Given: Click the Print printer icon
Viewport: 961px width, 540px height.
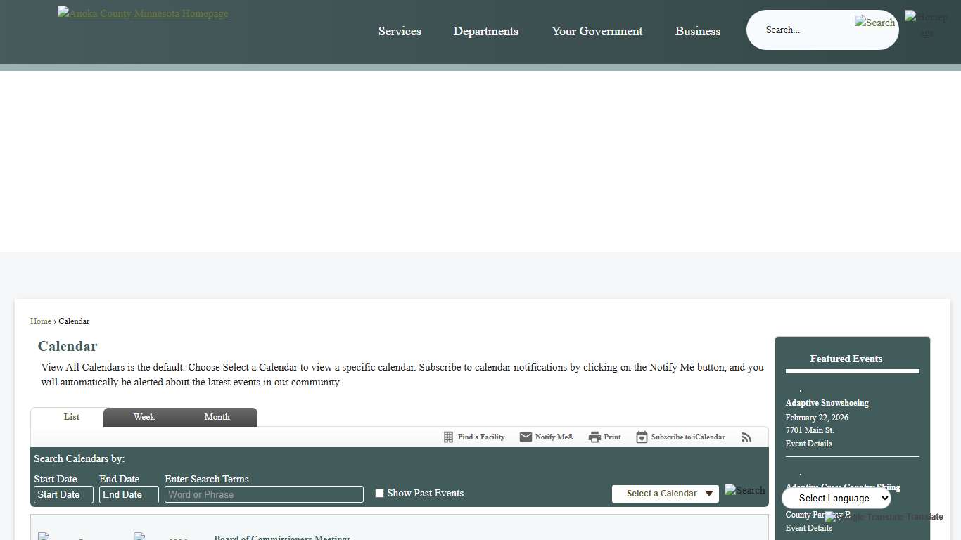Looking at the screenshot, I should [594, 437].
